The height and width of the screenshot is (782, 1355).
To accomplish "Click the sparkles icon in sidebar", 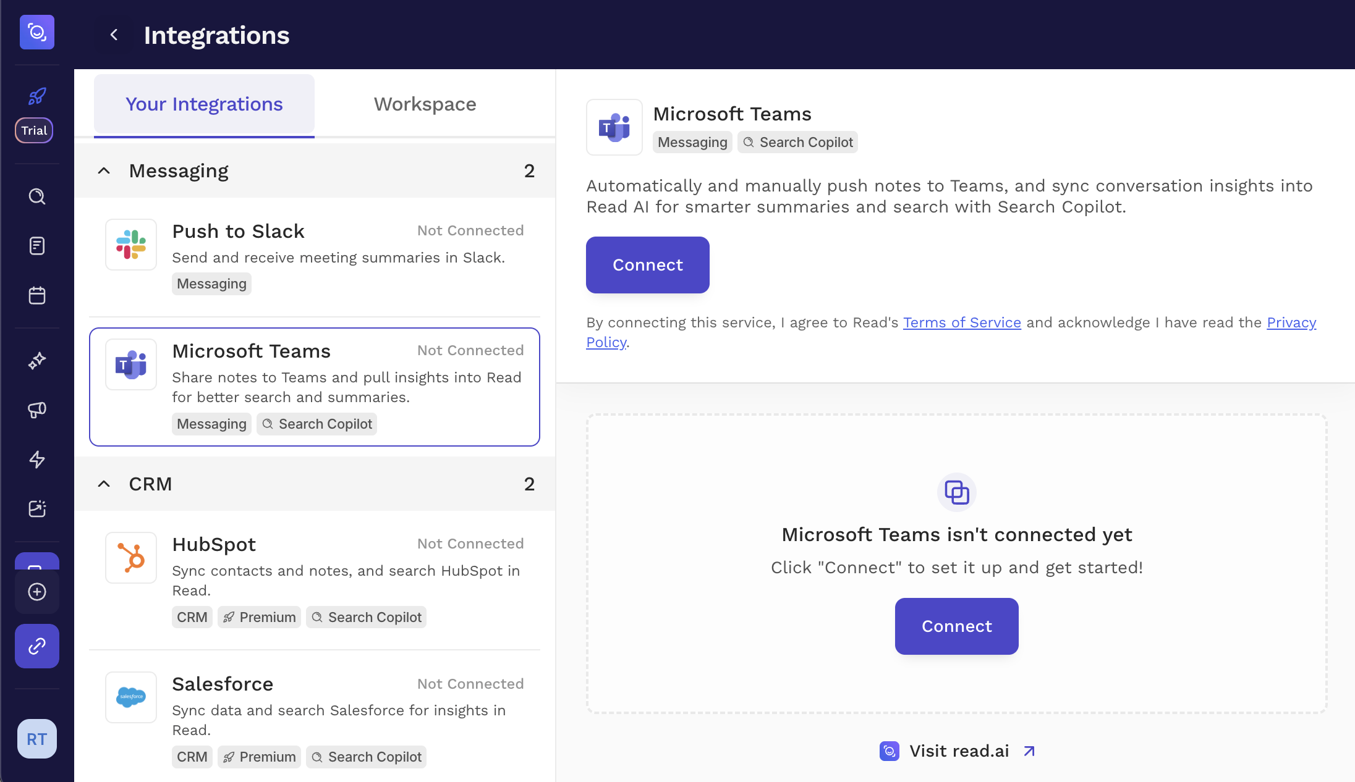I will coord(37,360).
